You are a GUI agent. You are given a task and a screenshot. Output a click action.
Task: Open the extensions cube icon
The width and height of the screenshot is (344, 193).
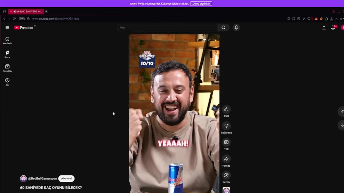tap(326, 19)
